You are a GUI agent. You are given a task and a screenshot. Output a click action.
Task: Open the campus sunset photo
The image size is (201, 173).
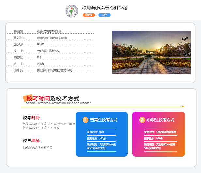click(x=151, y=52)
